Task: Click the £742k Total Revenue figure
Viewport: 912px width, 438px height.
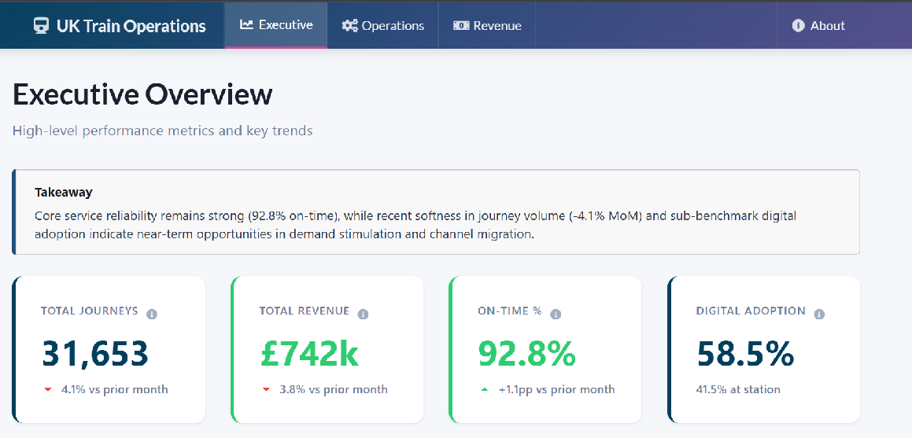Action: 309,354
